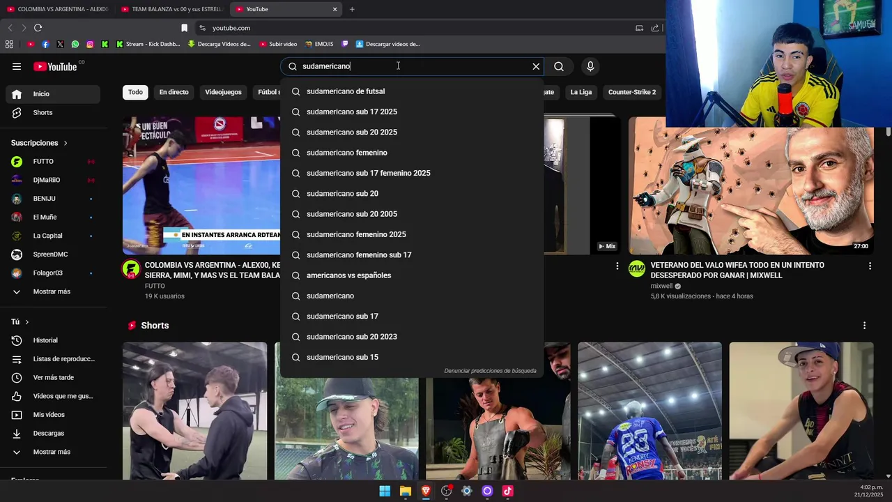Open OBS Studio from the taskbar
This screenshot has height=502, width=892.
click(x=447, y=491)
